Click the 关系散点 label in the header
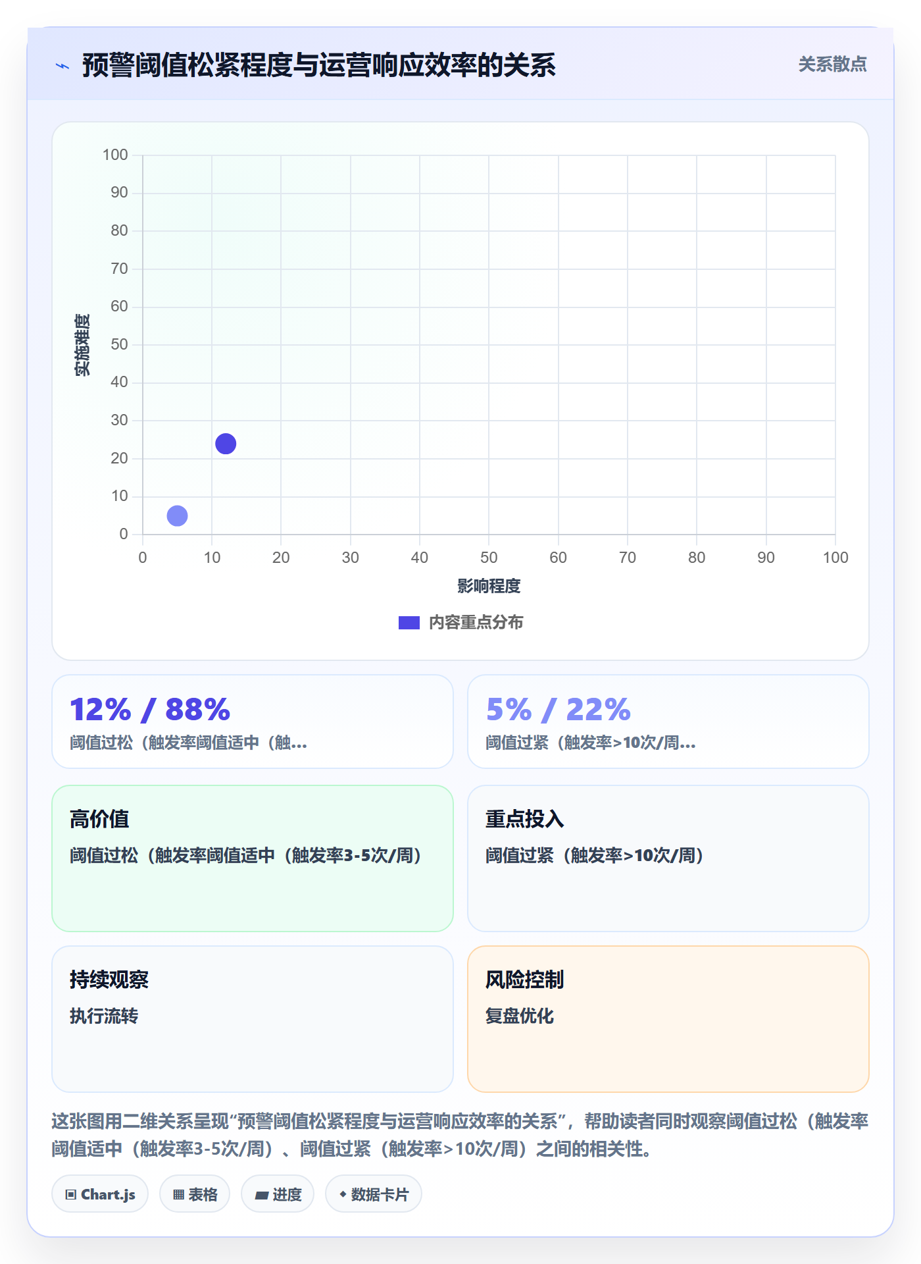Viewport: 921px width, 1264px height. 832,65
